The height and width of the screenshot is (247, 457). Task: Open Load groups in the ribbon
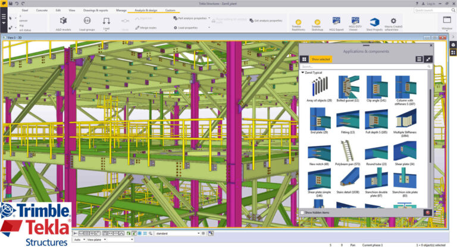coord(87,24)
